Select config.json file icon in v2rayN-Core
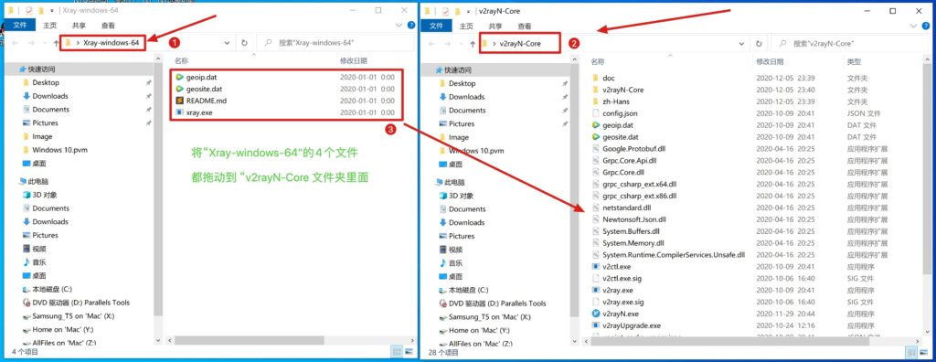 coord(595,113)
